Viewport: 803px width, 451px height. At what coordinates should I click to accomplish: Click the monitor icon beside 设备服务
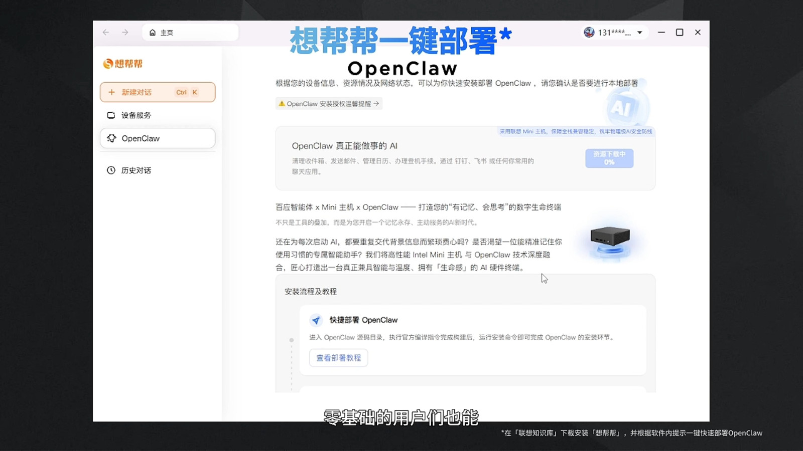coord(111,115)
